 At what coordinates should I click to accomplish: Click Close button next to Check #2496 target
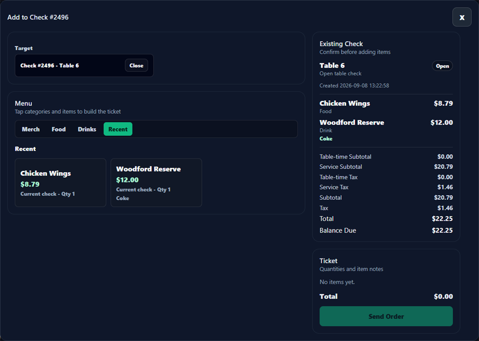(x=136, y=65)
